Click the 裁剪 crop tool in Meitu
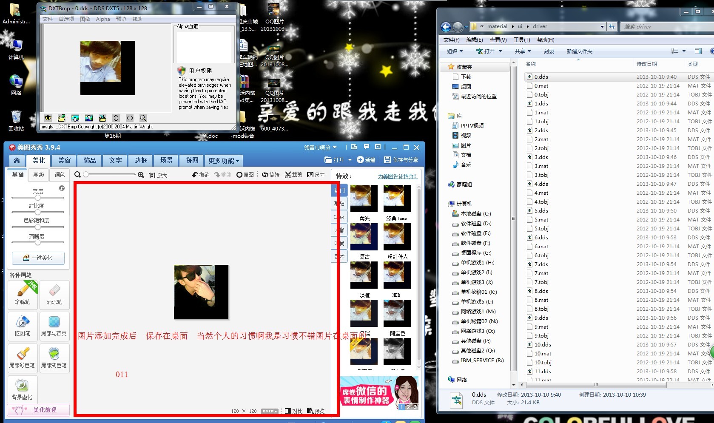The height and width of the screenshot is (423, 714). click(293, 175)
